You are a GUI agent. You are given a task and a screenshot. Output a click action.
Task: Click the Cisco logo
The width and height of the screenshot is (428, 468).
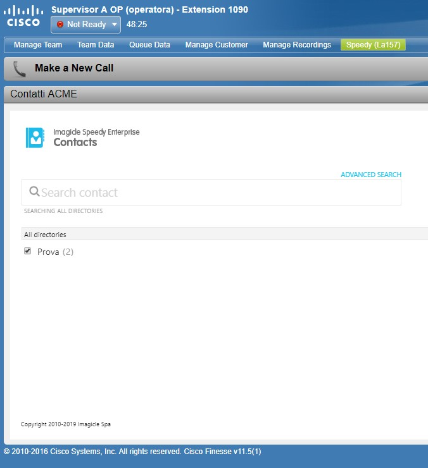tap(23, 16)
